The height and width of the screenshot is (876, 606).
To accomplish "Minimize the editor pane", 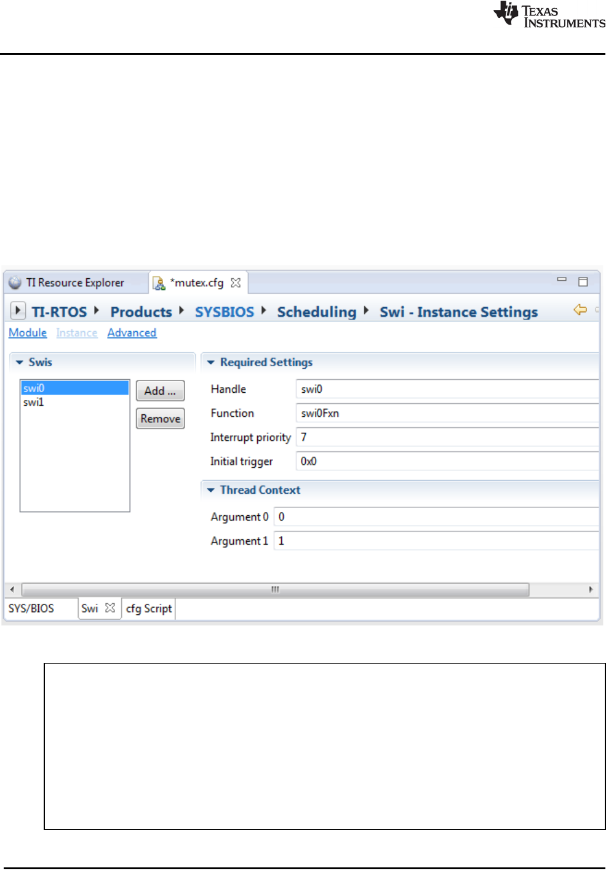I will (x=562, y=279).
